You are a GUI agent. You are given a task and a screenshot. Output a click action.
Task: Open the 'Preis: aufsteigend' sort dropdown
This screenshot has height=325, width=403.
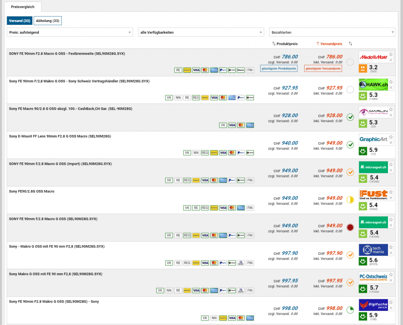coord(70,32)
